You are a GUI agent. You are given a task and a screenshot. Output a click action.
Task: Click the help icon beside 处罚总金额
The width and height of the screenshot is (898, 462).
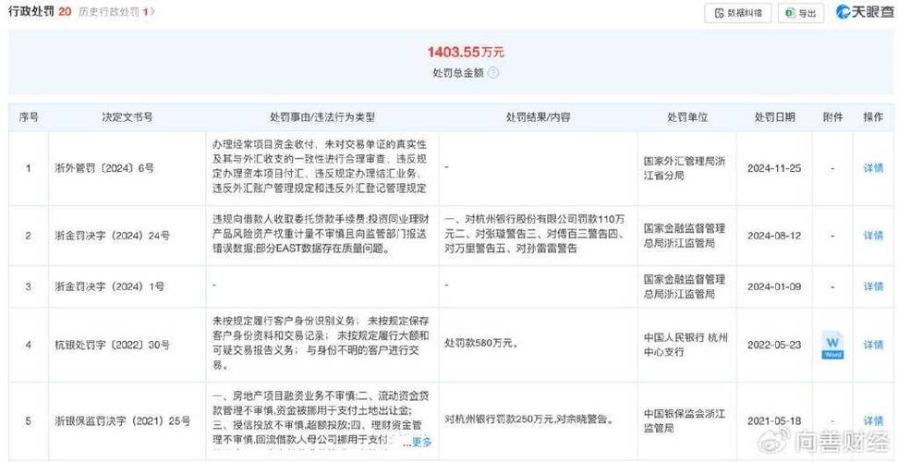point(493,73)
